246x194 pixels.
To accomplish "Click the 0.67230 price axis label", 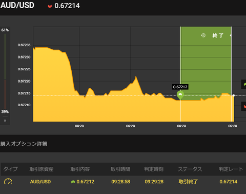I will click(24, 57).
